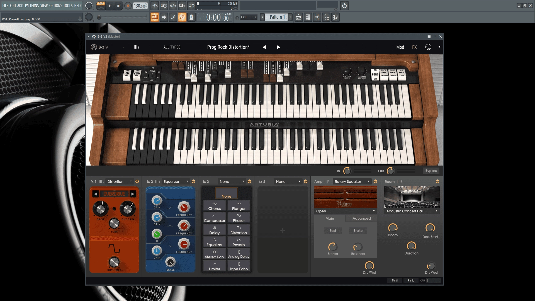This screenshot has width=535, height=301.
Task: Click the FL Studio record button
Action: point(128,6)
